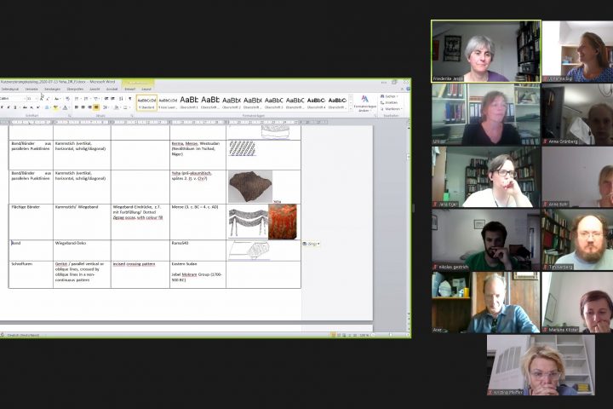Click the 'Wiegeband-Deko' table cell

click(82, 251)
